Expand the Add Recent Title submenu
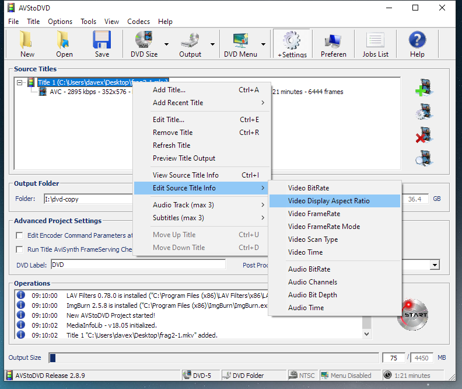 (201, 103)
